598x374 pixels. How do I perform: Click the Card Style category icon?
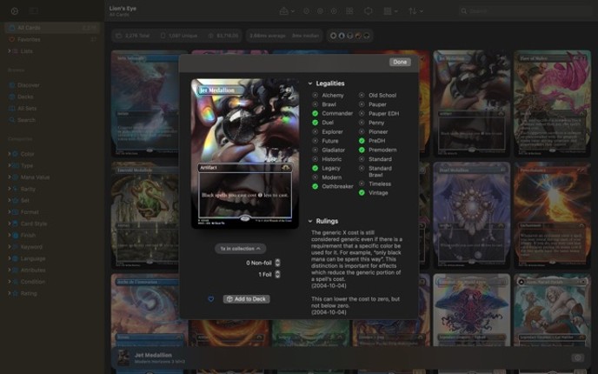16,224
